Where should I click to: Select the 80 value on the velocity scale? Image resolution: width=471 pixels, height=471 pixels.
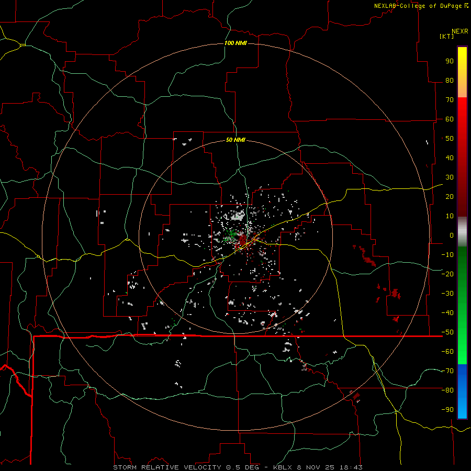450,81
